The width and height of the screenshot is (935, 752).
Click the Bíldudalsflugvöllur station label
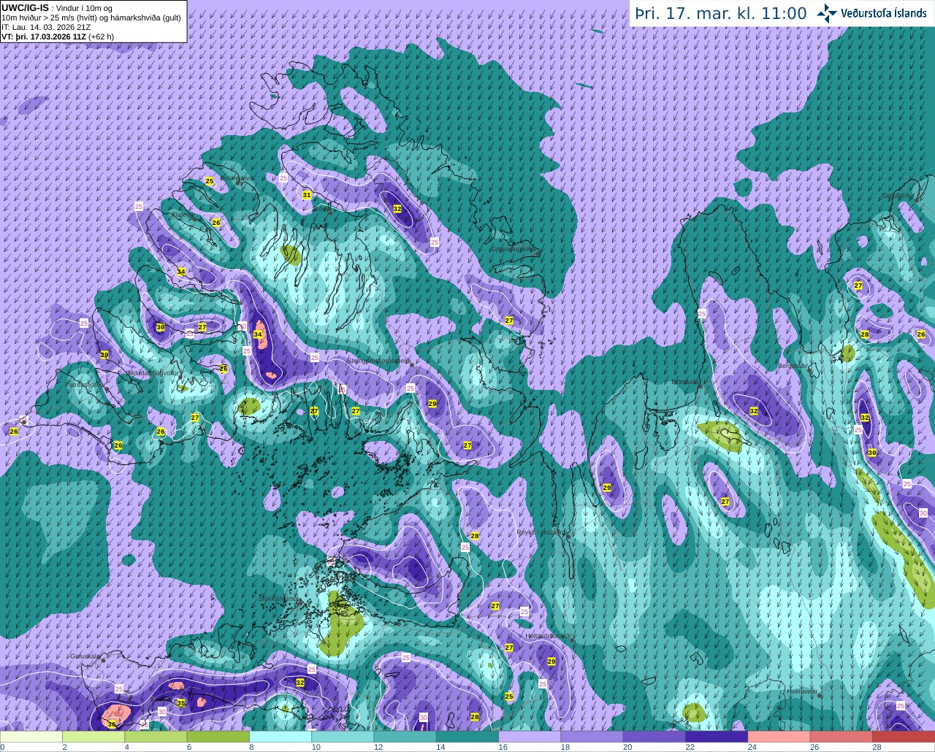coord(153,372)
